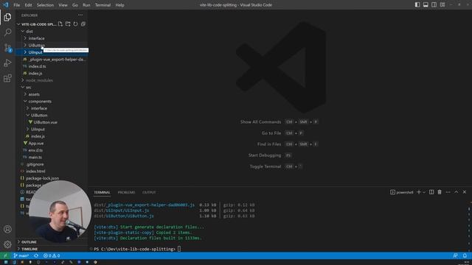
Task: Open the Selection menu
Action: [x=45, y=5]
